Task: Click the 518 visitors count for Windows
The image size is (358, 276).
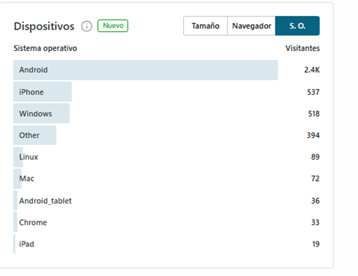Action: (x=314, y=114)
